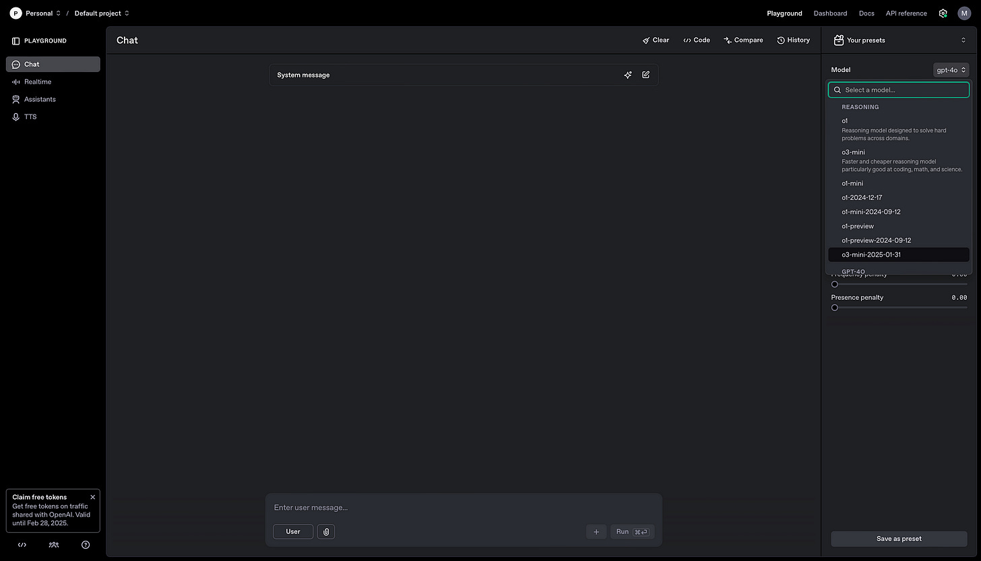Click the Run button
The image size is (981, 561).
632,532
